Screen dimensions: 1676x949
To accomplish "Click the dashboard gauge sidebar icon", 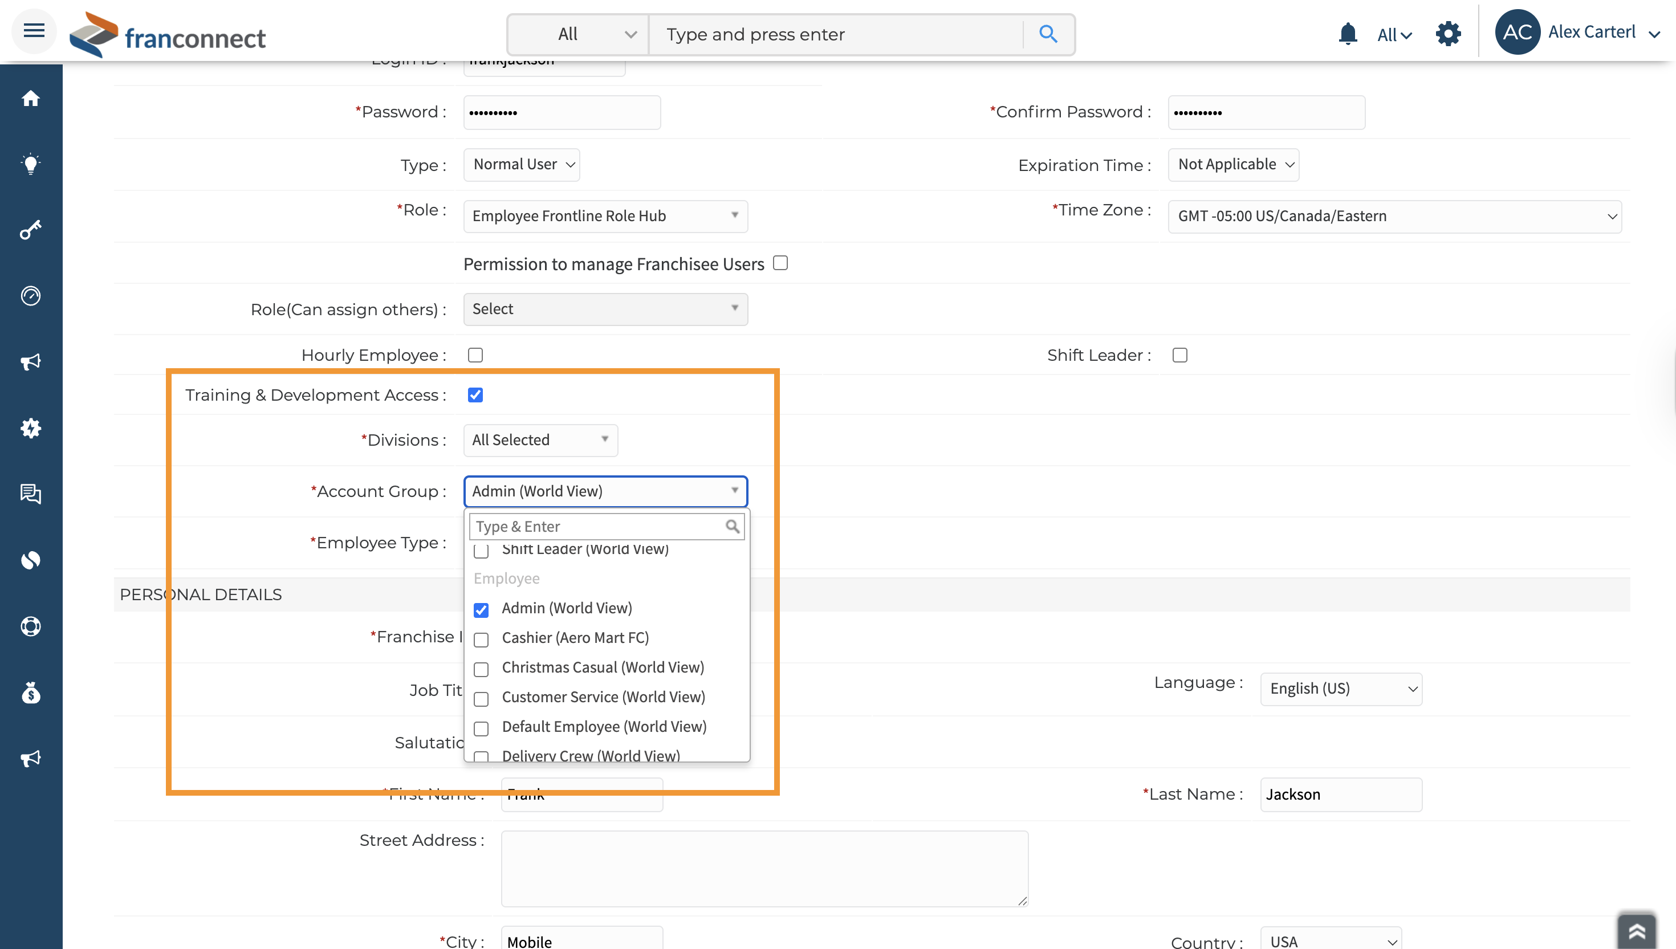I will (x=31, y=296).
